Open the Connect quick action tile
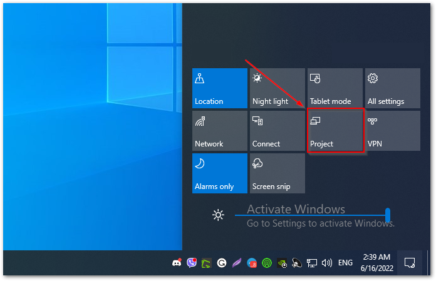The width and height of the screenshot is (436, 281). [x=278, y=131]
